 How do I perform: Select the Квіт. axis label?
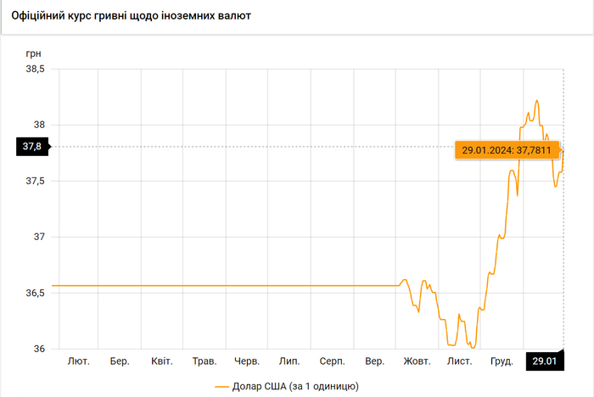coord(162,361)
